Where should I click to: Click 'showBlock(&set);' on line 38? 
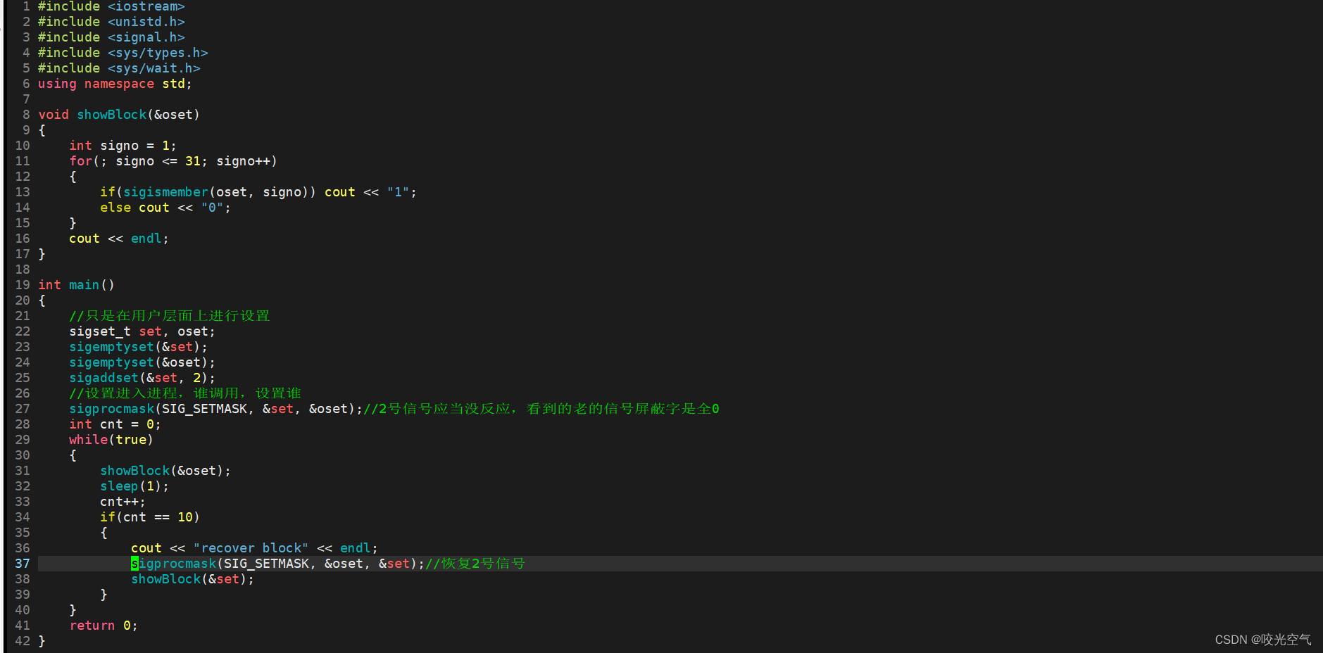[x=193, y=579]
